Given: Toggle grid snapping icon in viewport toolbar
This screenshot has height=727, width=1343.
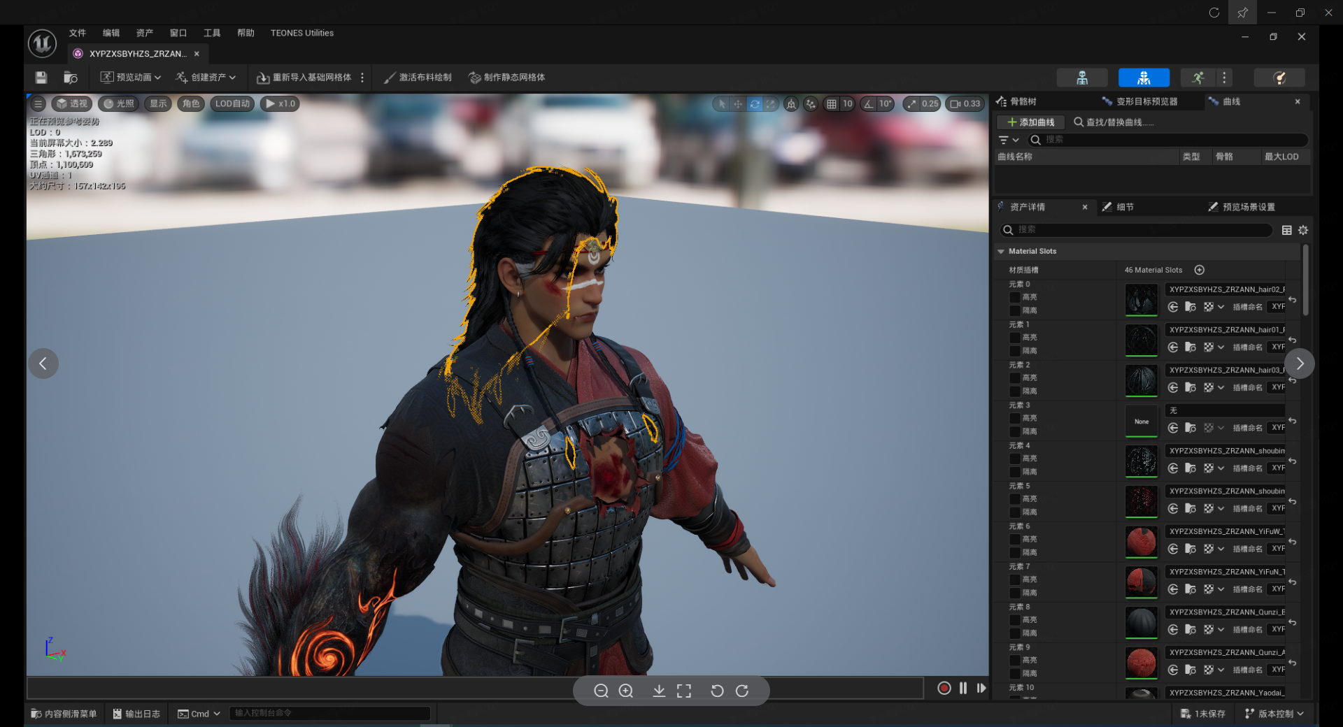Looking at the screenshot, I should [831, 104].
